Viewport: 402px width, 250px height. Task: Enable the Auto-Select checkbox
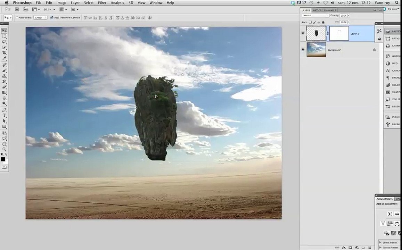(17, 18)
